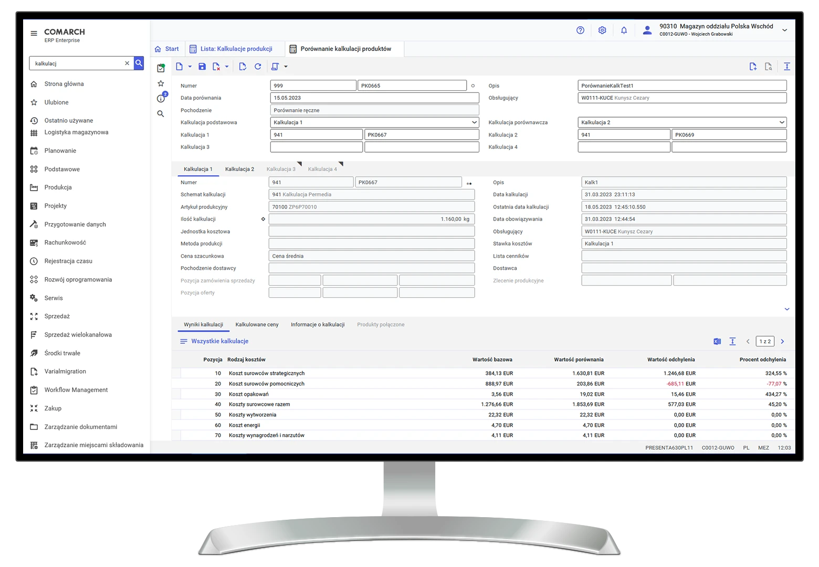819x567 pixels.
Task: Open the help question mark icon
Action: point(580,30)
